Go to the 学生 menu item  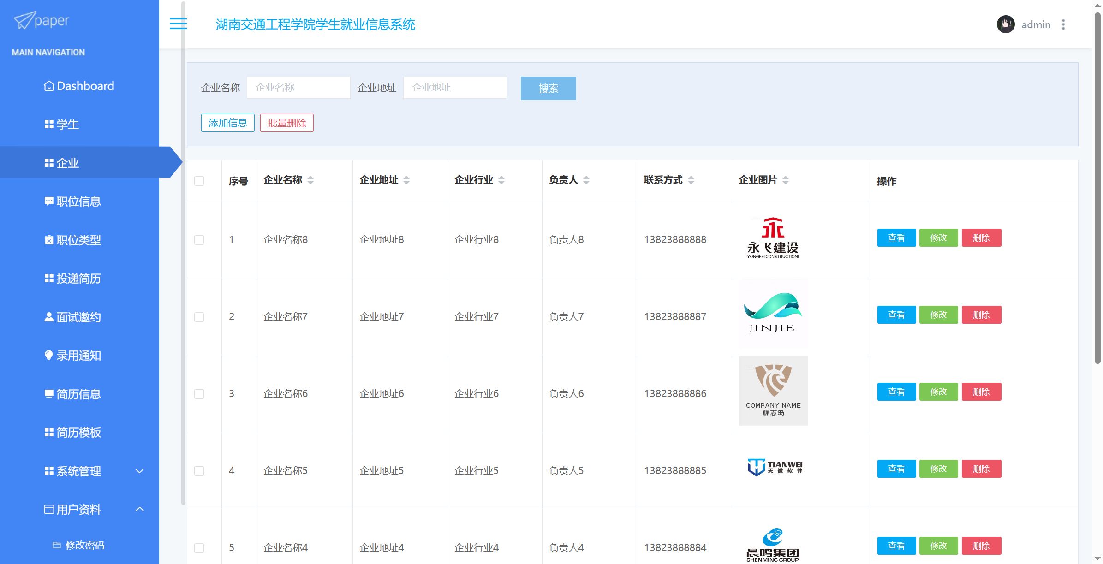[x=79, y=125]
